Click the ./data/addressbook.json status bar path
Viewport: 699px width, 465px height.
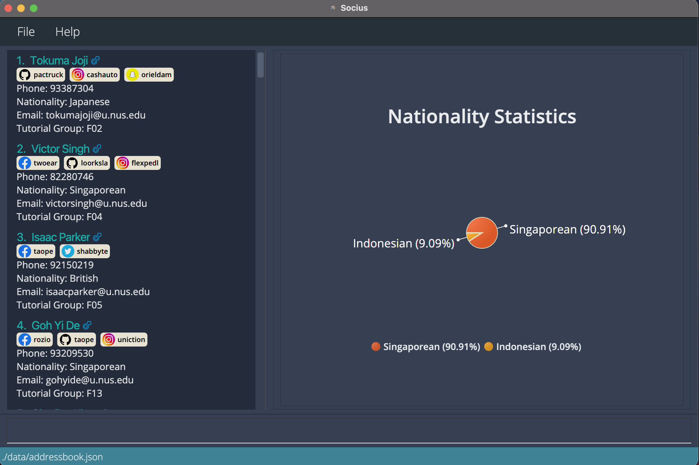pyautogui.click(x=52, y=457)
